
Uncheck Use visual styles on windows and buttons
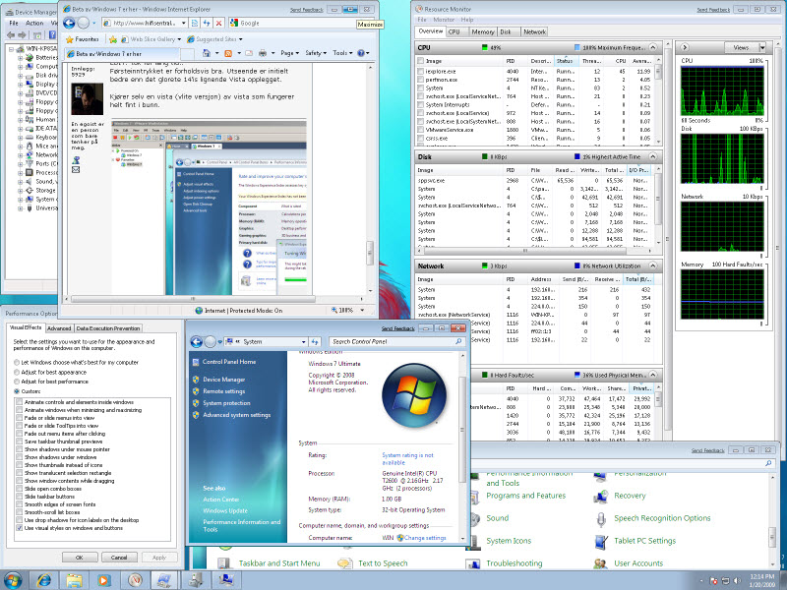coord(20,528)
